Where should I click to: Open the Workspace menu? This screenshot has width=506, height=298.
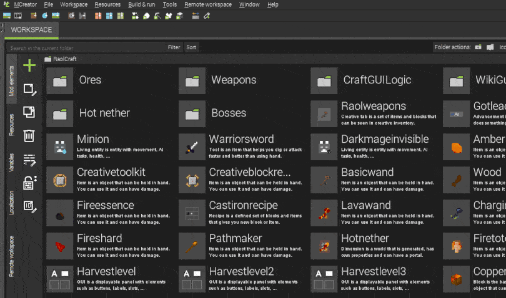[x=74, y=4]
